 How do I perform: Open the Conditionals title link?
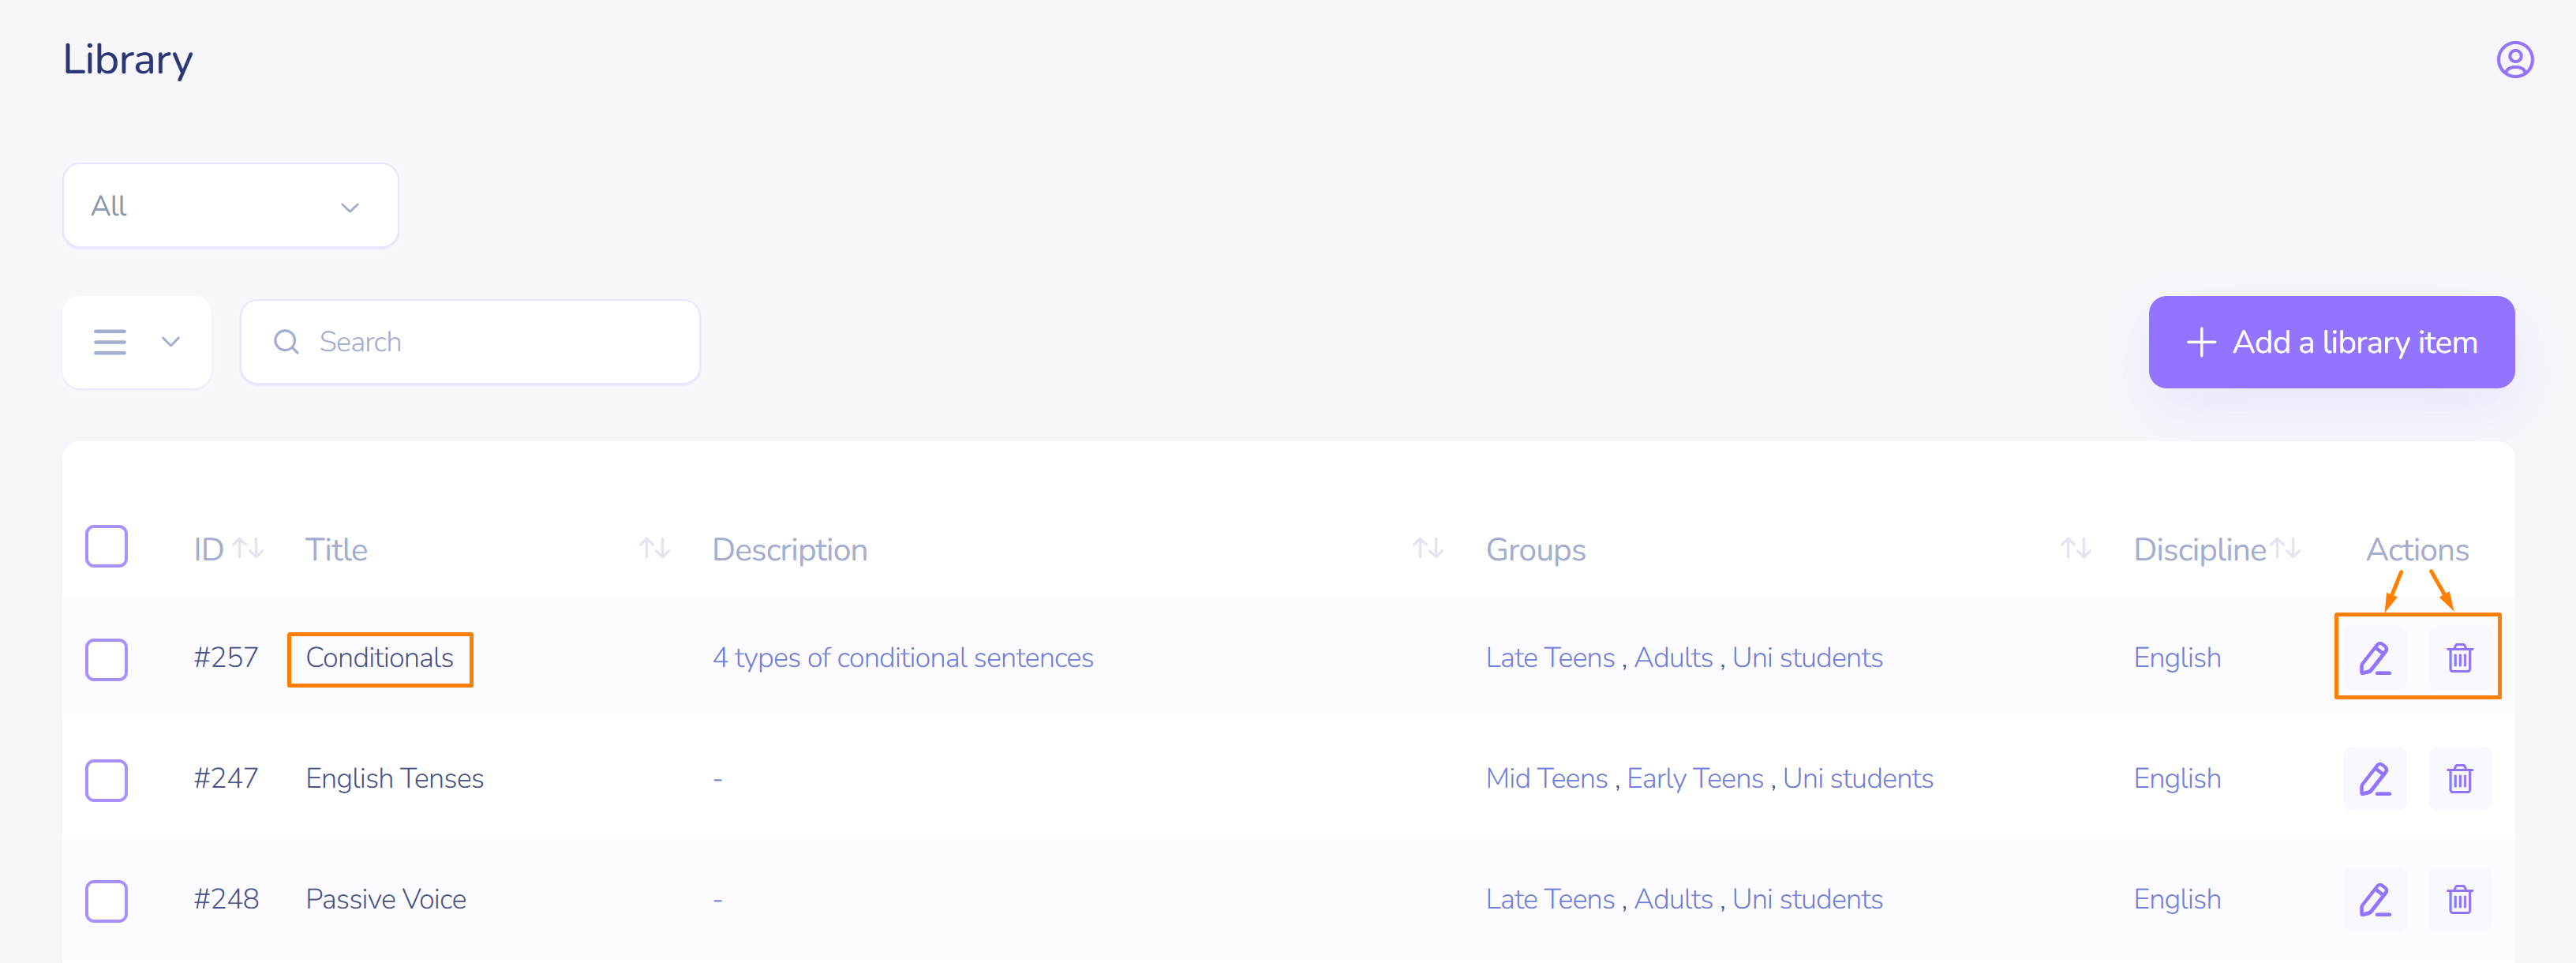click(379, 658)
